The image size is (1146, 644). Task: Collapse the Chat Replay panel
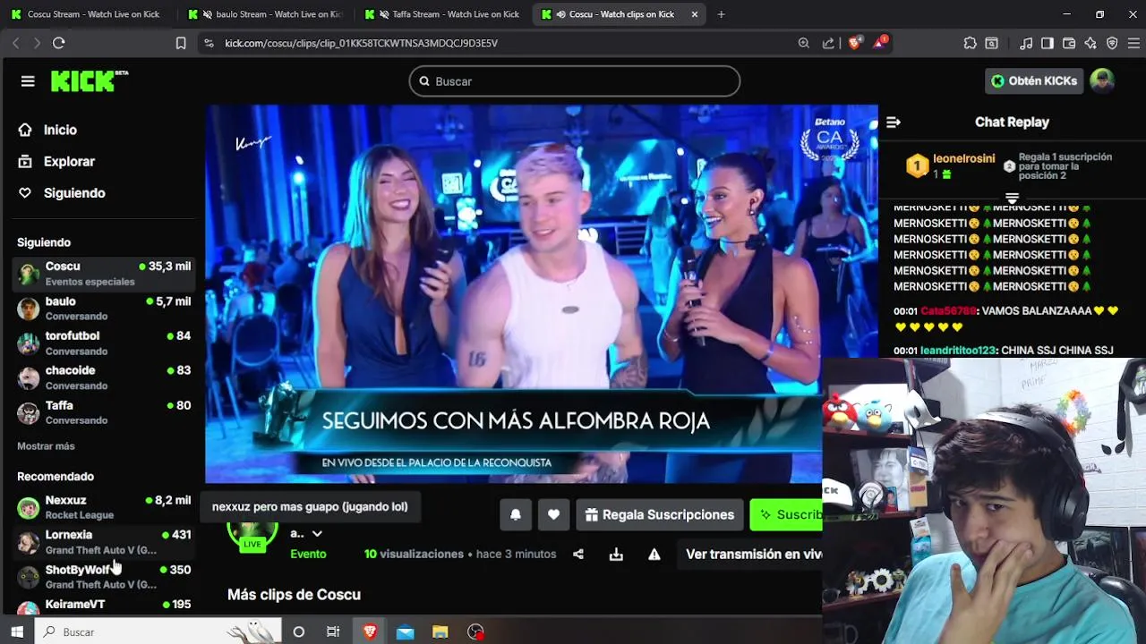click(x=893, y=123)
